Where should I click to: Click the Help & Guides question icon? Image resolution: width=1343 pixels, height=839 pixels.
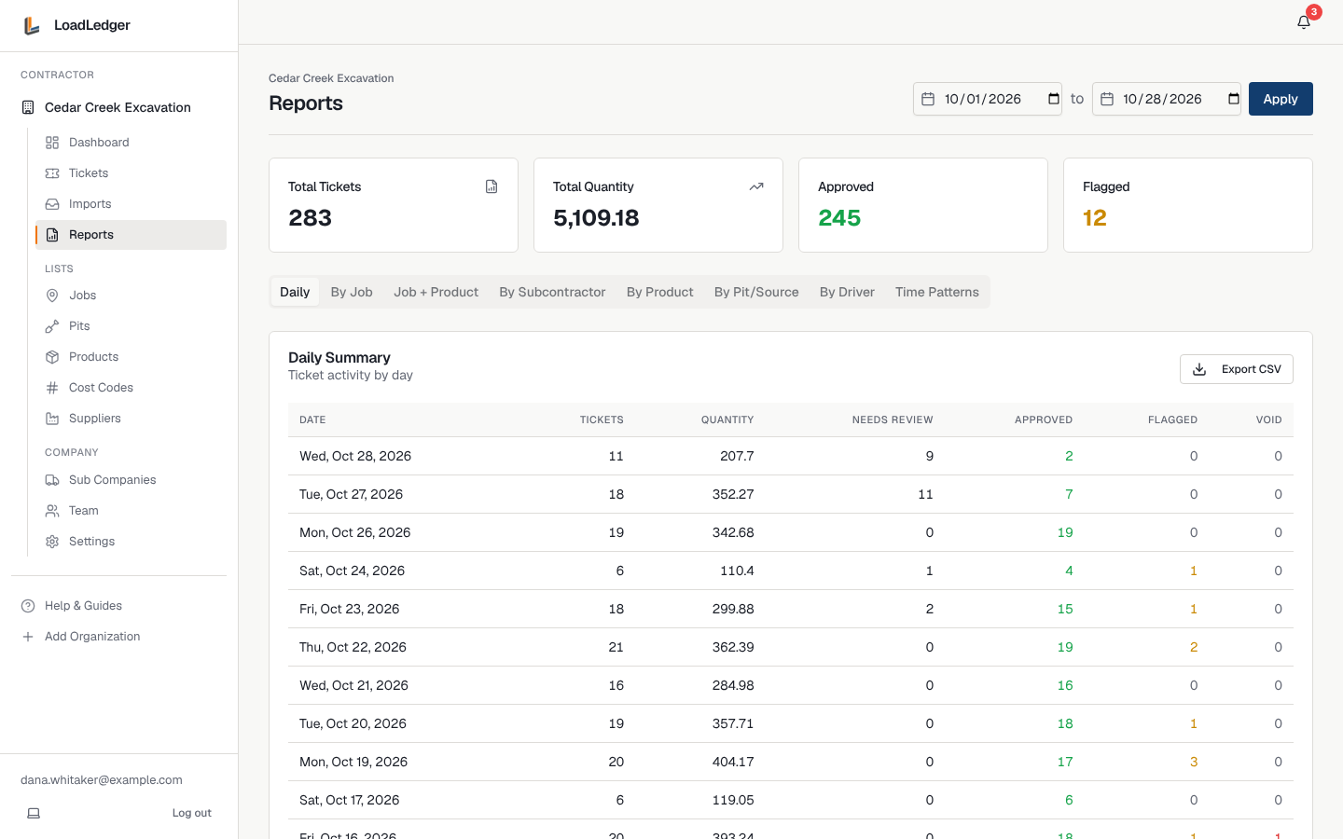pos(28,606)
